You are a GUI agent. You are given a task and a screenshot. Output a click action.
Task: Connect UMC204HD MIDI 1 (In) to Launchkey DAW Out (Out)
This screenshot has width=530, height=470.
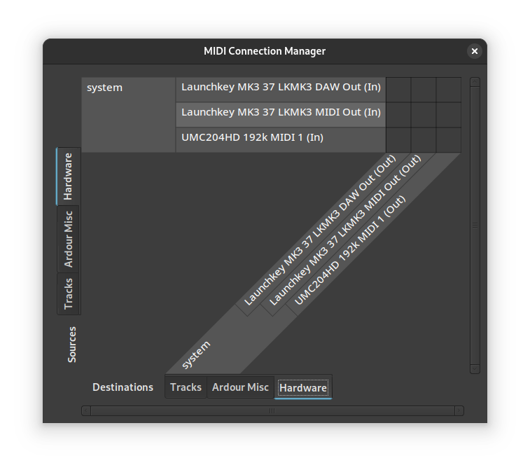[398, 139]
